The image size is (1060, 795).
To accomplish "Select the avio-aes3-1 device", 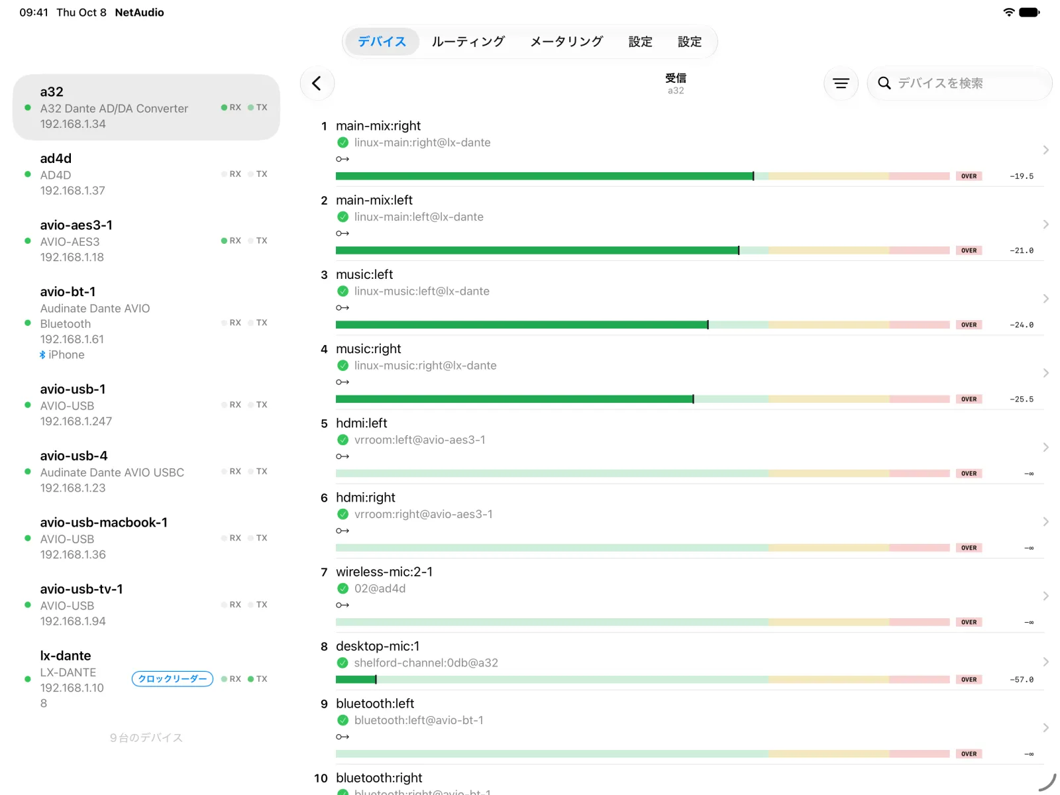I will click(146, 241).
